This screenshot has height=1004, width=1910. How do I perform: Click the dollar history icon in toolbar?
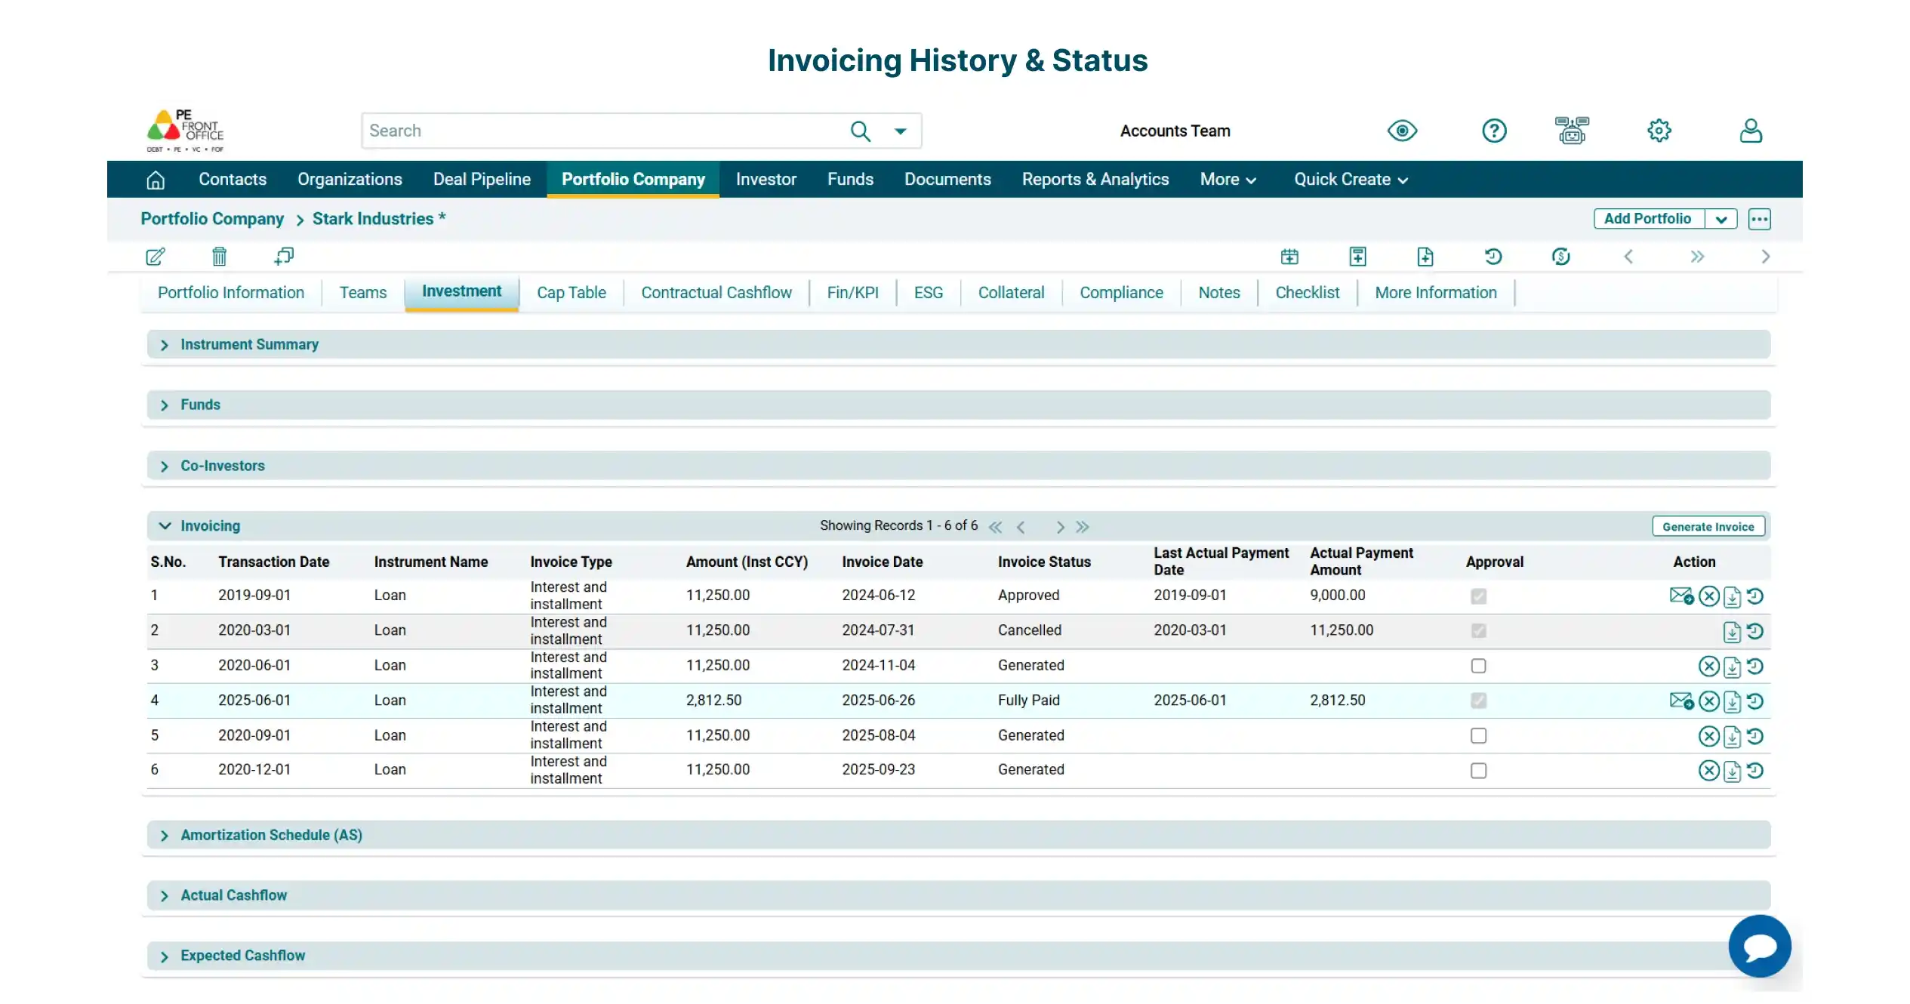tap(1560, 257)
